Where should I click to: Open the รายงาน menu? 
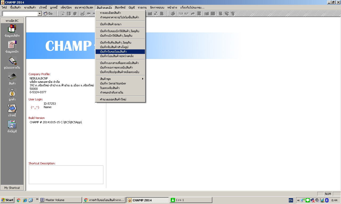pyautogui.click(x=142, y=7)
